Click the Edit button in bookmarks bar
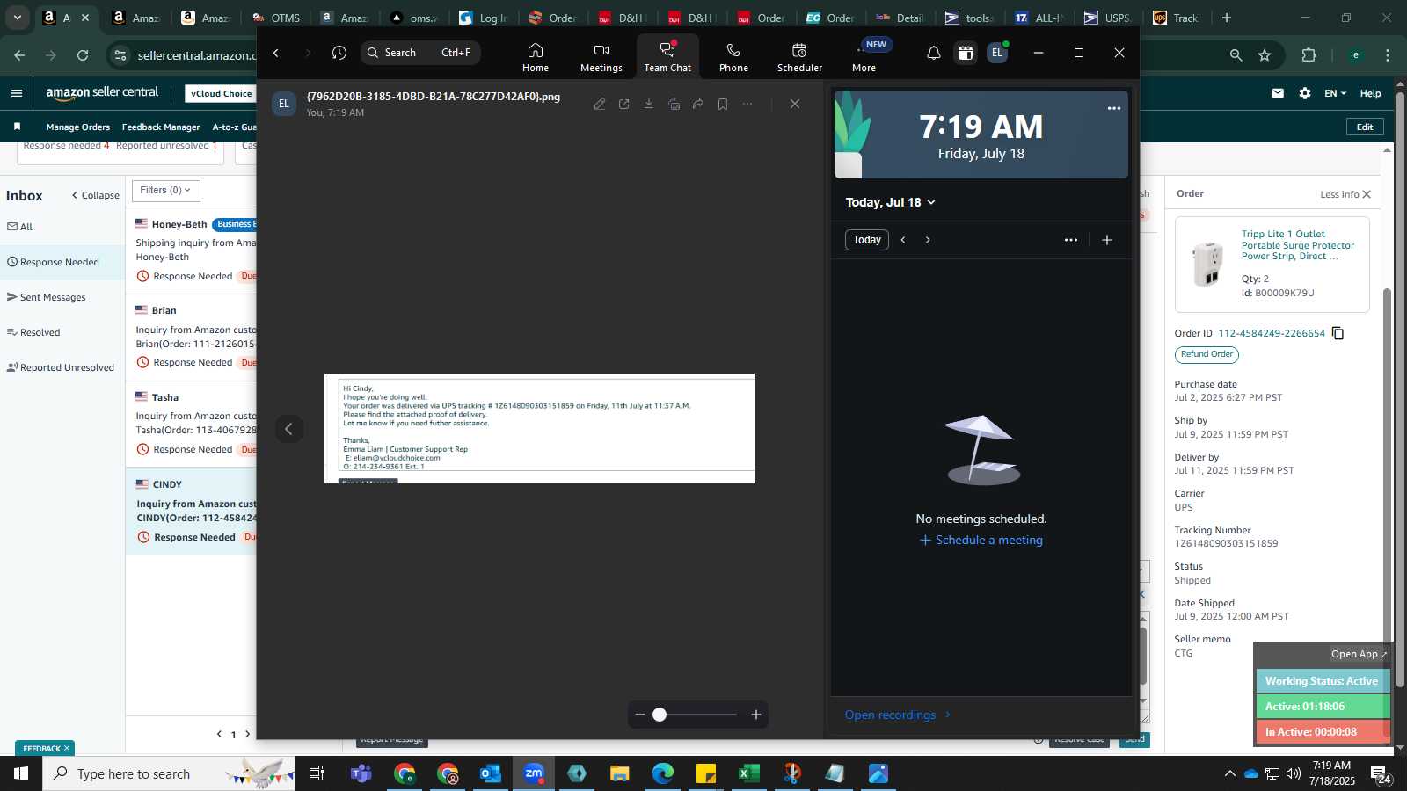This screenshot has width=1407, height=791. [1365, 127]
